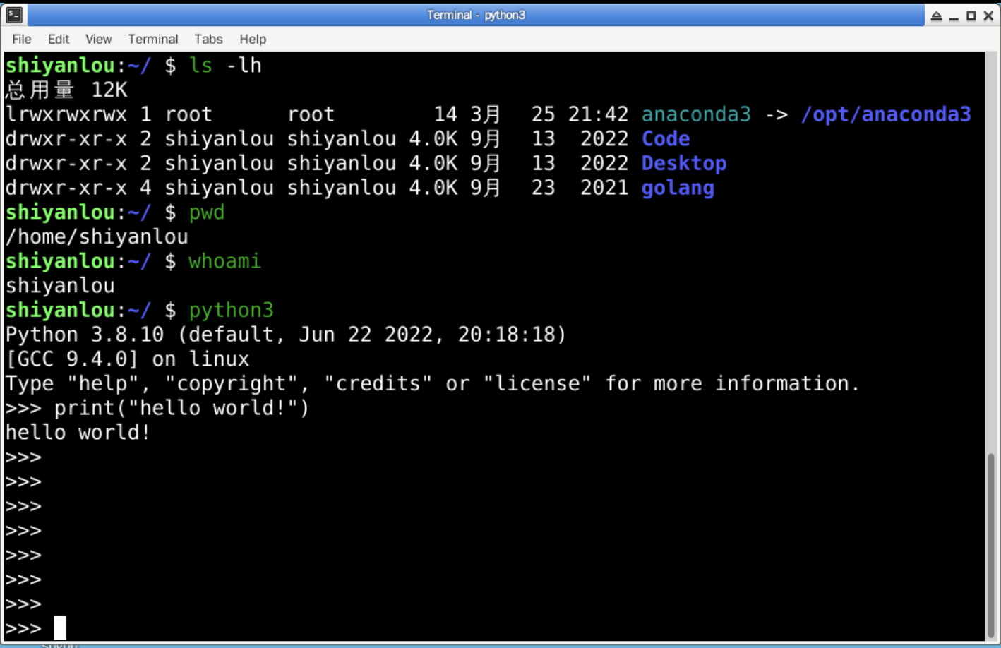Click the roll-up (shade) window button
1001x648 pixels.
point(936,16)
